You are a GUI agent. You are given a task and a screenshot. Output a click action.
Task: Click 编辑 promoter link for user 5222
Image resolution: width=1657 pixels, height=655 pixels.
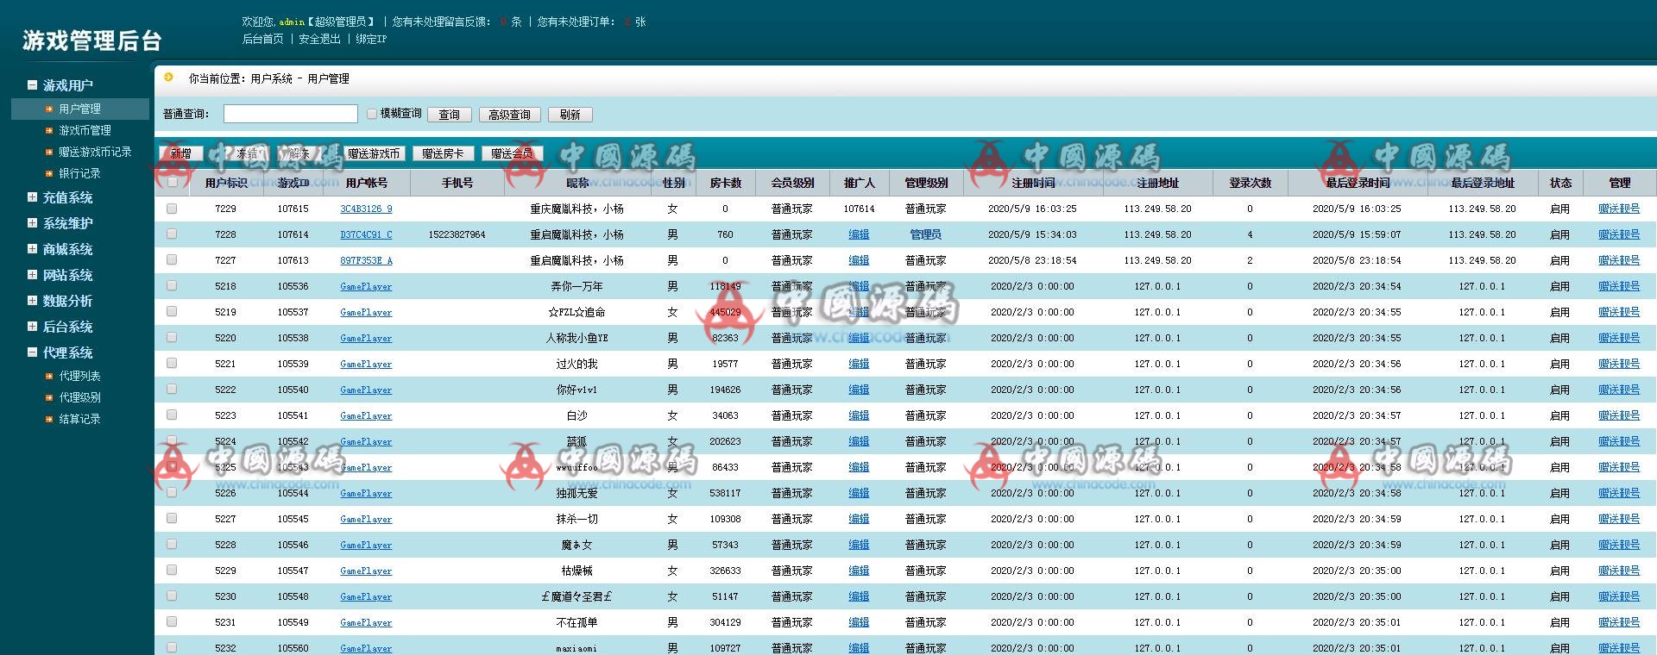click(x=859, y=390)
